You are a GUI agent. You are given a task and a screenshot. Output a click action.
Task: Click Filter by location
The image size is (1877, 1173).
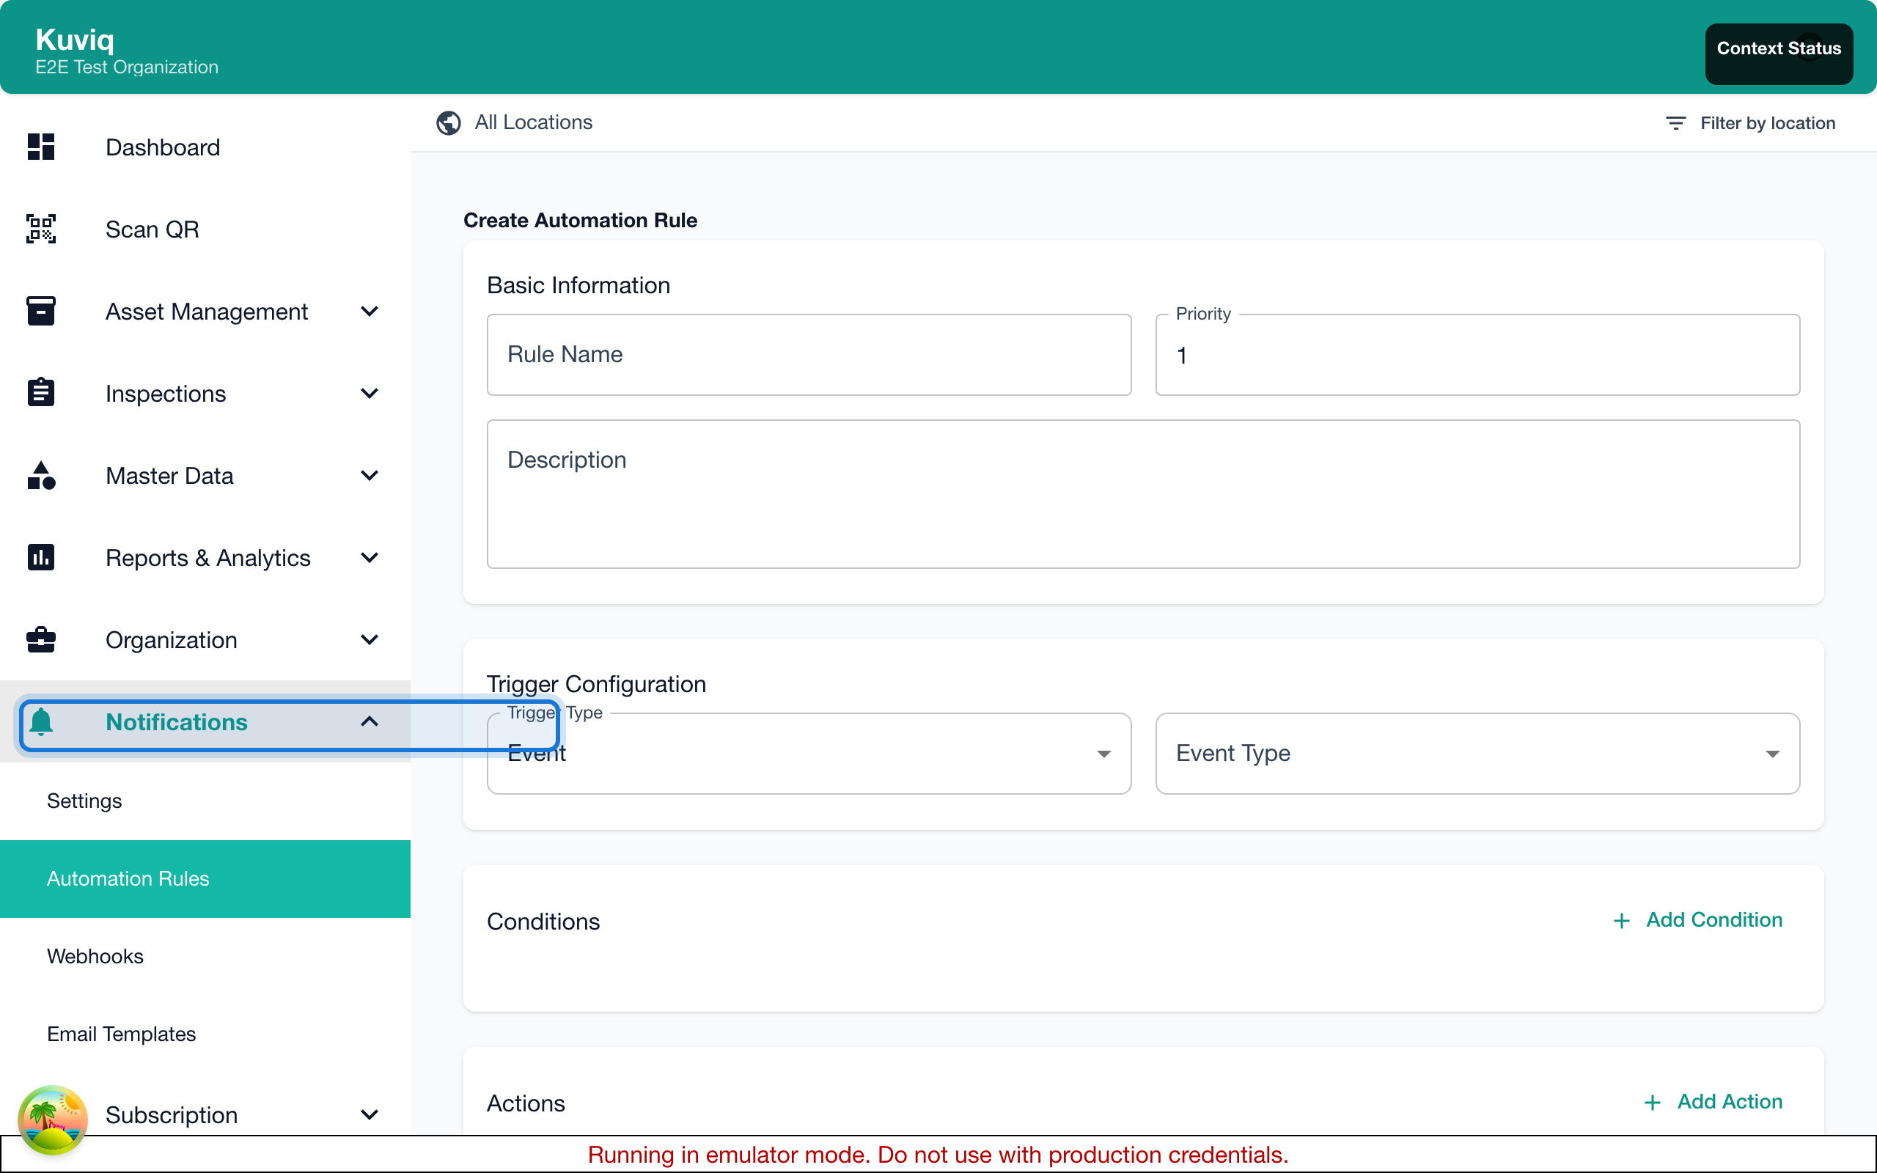[1750, 123]
